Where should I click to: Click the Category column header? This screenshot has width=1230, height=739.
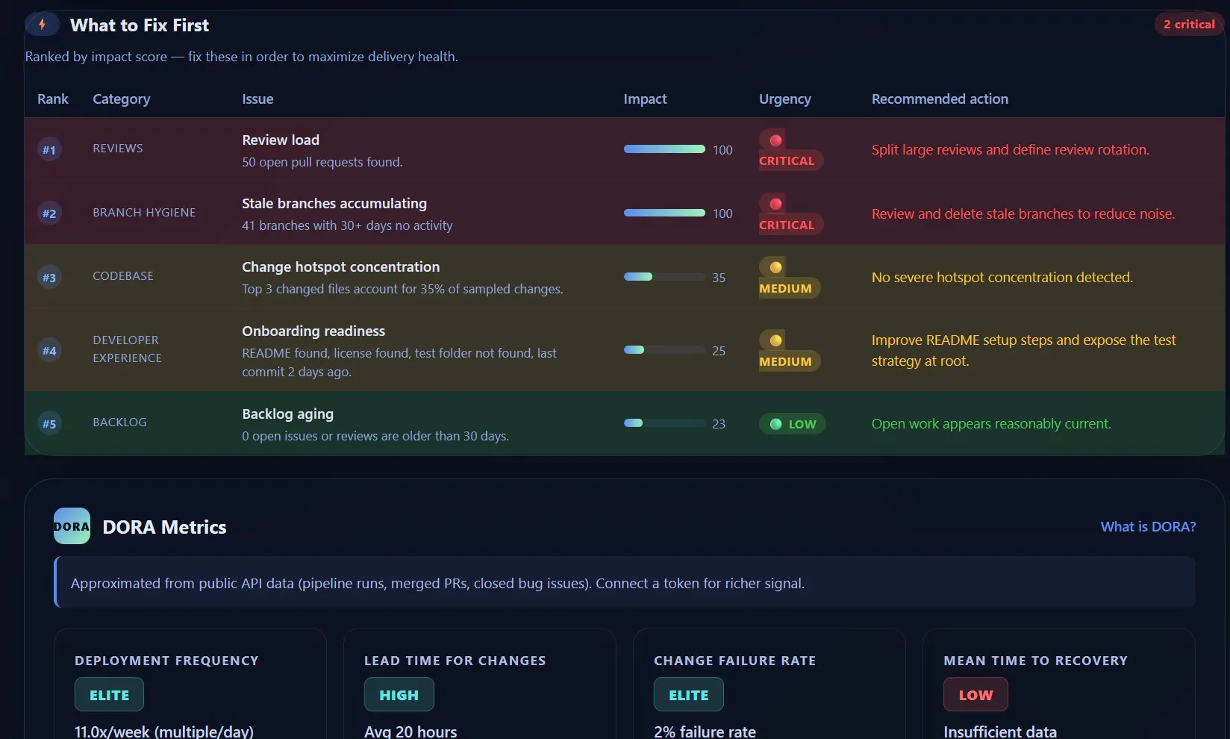pyautogui.click(x=122, y=99)
